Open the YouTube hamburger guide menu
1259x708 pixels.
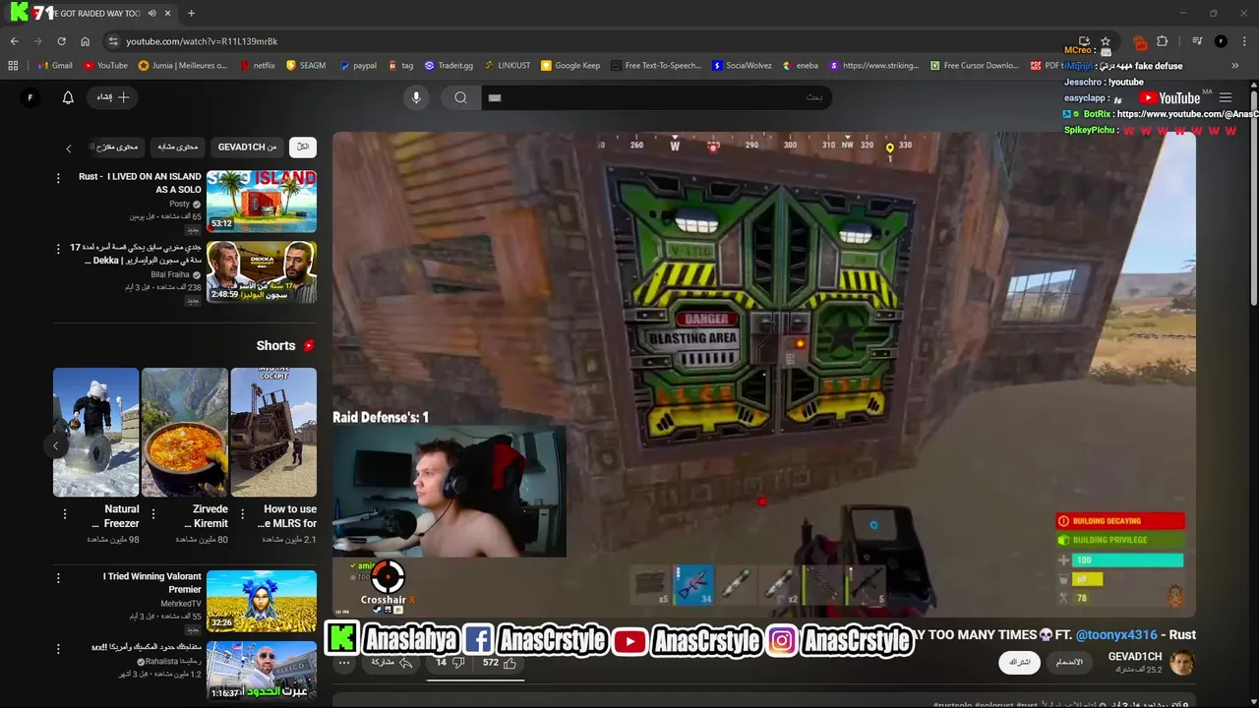[1226, 97]
